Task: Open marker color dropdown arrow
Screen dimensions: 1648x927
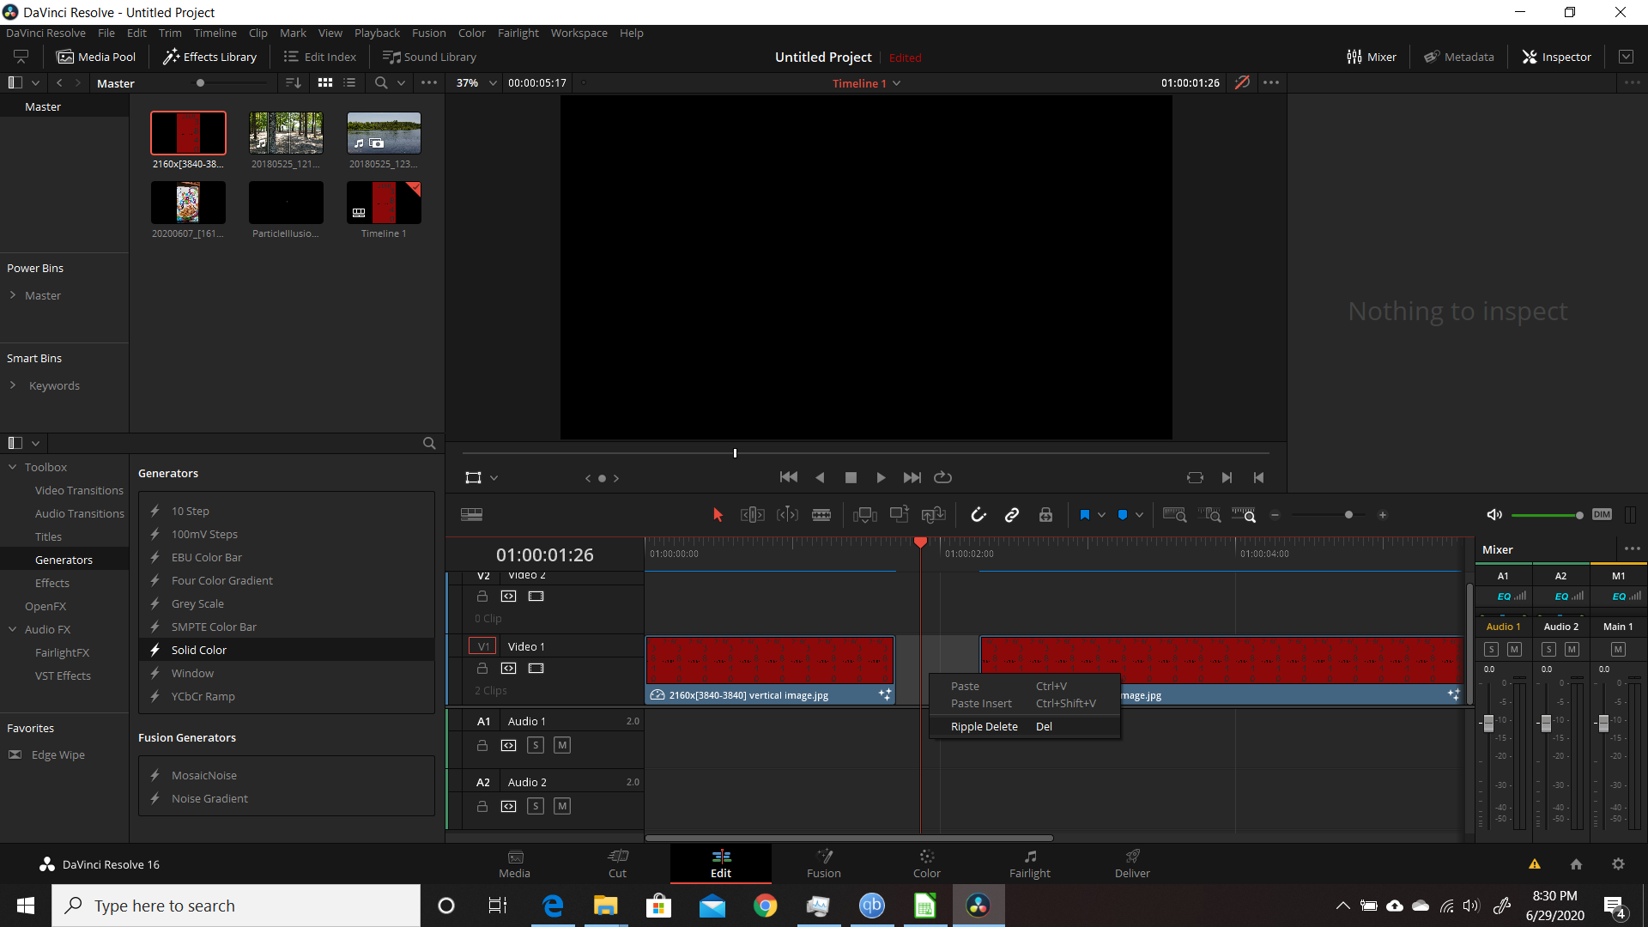Action: click(1139, 515)
